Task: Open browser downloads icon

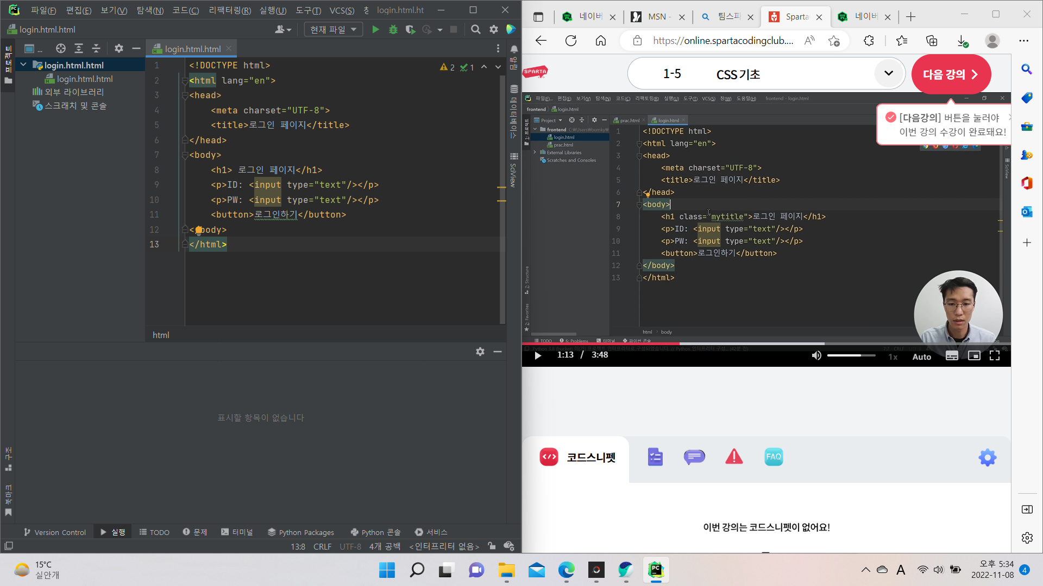Action: click(x=962, y=41)
